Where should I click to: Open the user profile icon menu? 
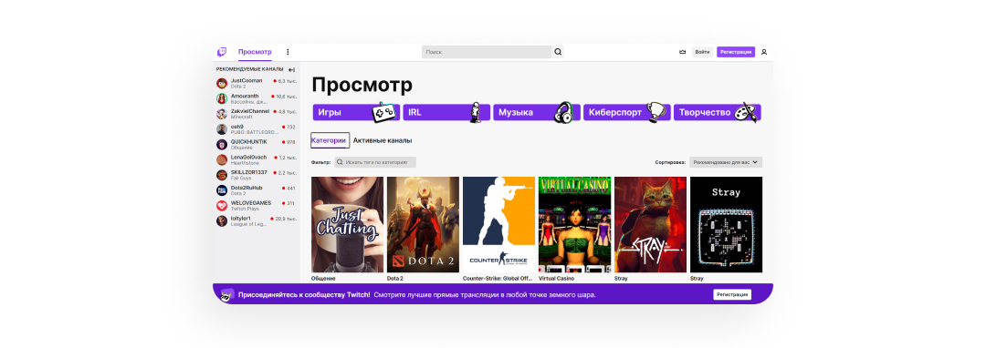(764, 52)
